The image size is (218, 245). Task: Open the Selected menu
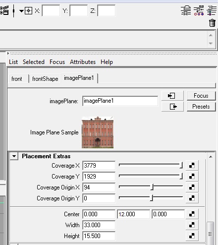(x=34, y=62)
